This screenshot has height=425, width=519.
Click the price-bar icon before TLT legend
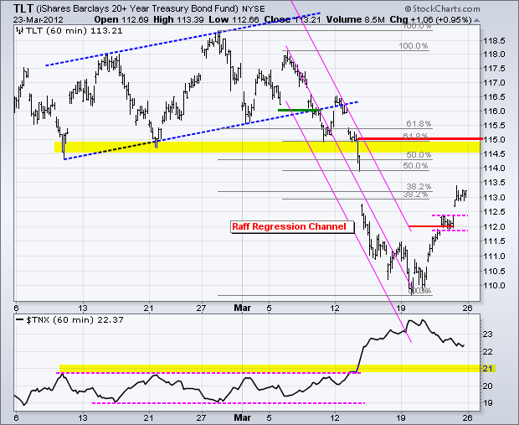pyautogui.click(x=19, y=31)
